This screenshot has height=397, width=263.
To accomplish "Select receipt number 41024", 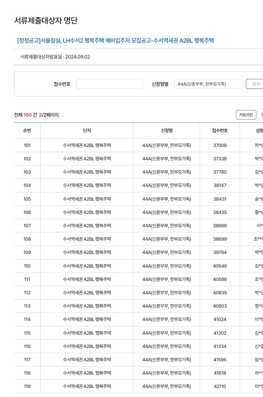I will (x=220, y=320).
